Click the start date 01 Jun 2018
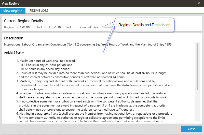This screenshot has height=135, width=204. (52, 27)
